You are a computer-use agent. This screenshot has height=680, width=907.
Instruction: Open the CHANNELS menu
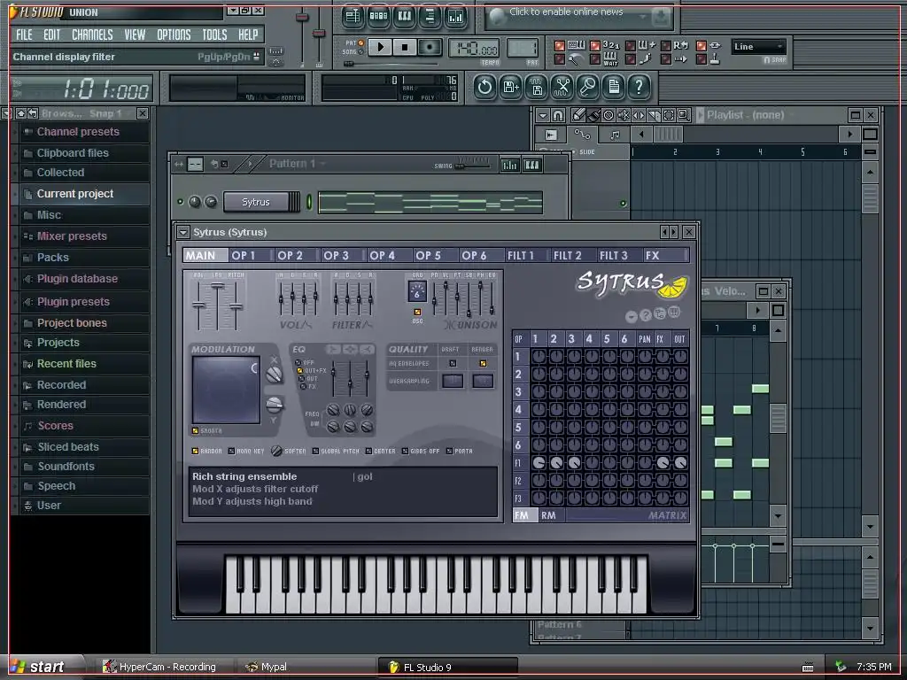click(92, 35)
